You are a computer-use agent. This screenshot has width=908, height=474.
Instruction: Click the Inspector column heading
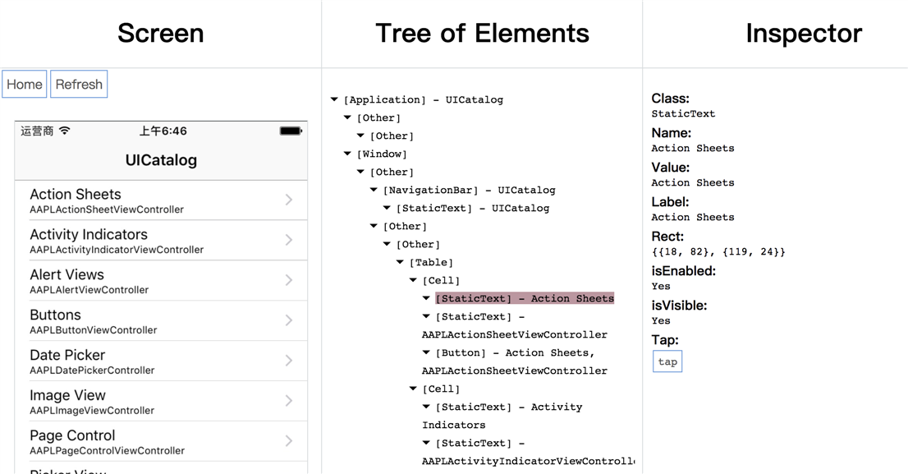coord(804,34)
